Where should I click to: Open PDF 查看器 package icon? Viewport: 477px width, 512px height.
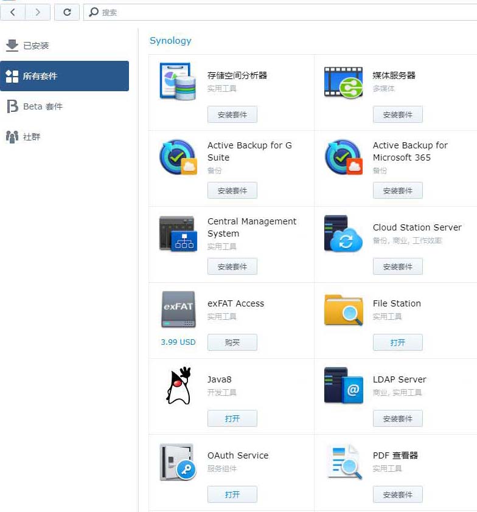pos(344,462)
